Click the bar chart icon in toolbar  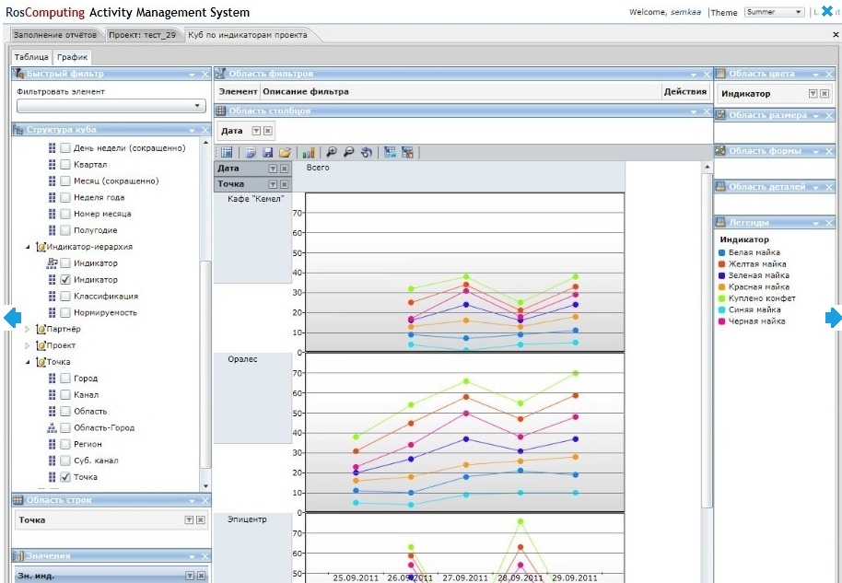[309, 152]
